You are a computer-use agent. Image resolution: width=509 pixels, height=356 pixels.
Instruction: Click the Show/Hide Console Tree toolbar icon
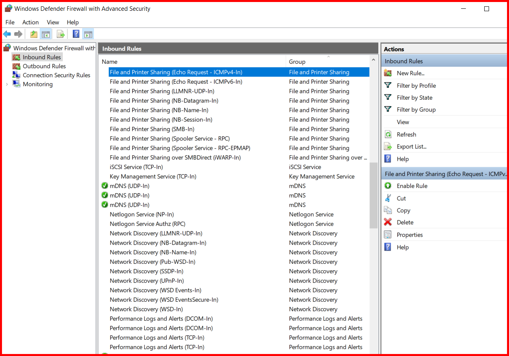(x=46, y=34)
